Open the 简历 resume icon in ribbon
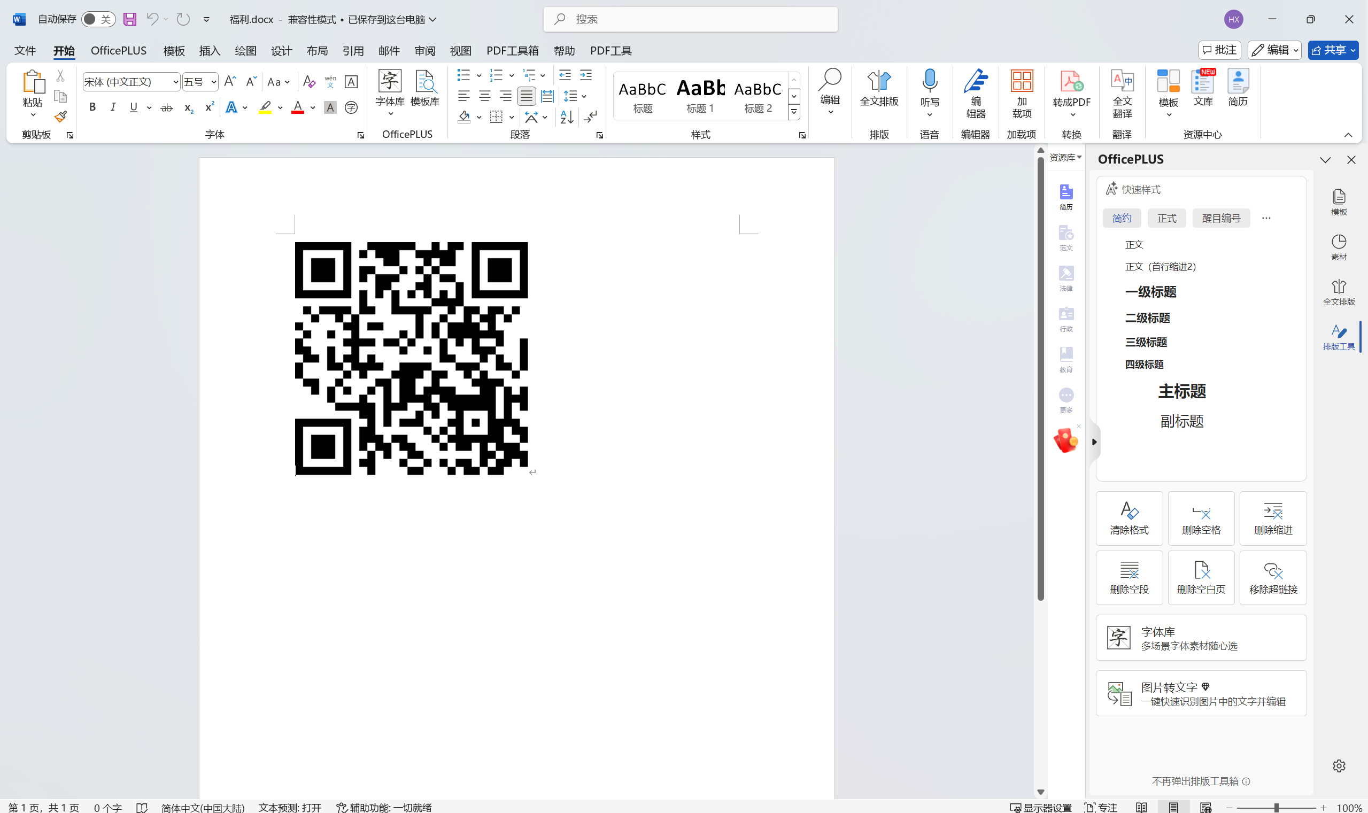Viewport: 1368px width, 813px height. [x=1238, y=88]
